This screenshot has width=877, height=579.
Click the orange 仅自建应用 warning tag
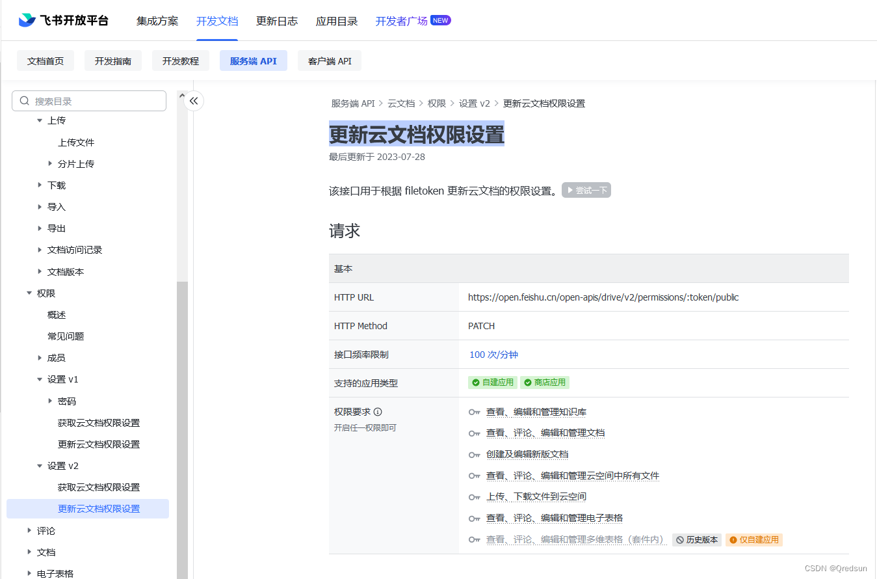pyautogui.click(x=754, y=540)
